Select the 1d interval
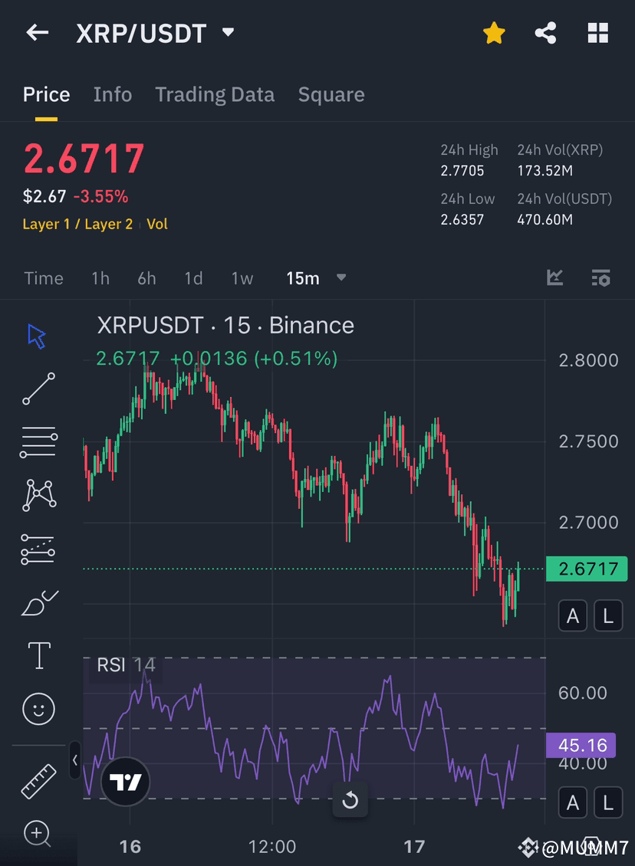This screenshot has height=866, width=635. point(193,277)
